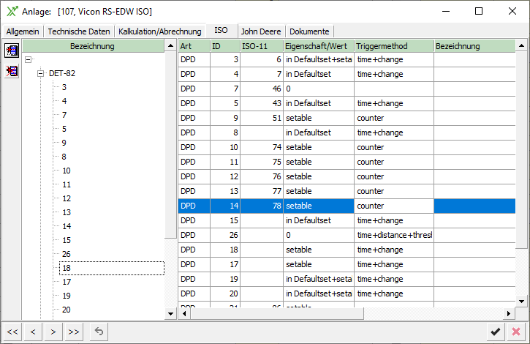530x344 pixels.
Task: Click the import ISO data icon
Action: [x=12, y=51]
